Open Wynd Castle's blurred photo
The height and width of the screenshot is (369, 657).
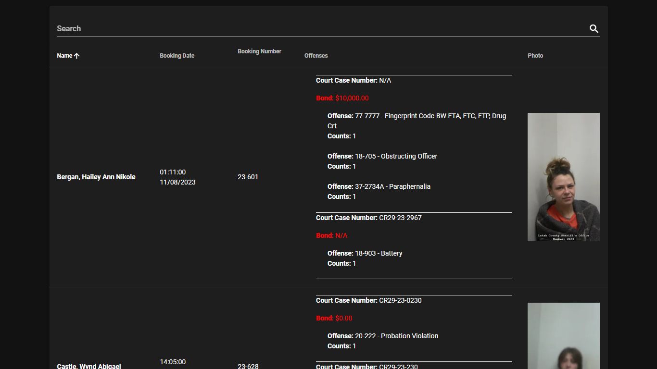pyautogui.click(x=564, y=336)
